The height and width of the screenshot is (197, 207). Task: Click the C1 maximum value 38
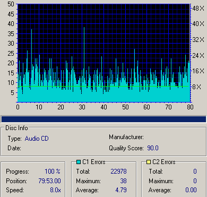coord(123,181)
